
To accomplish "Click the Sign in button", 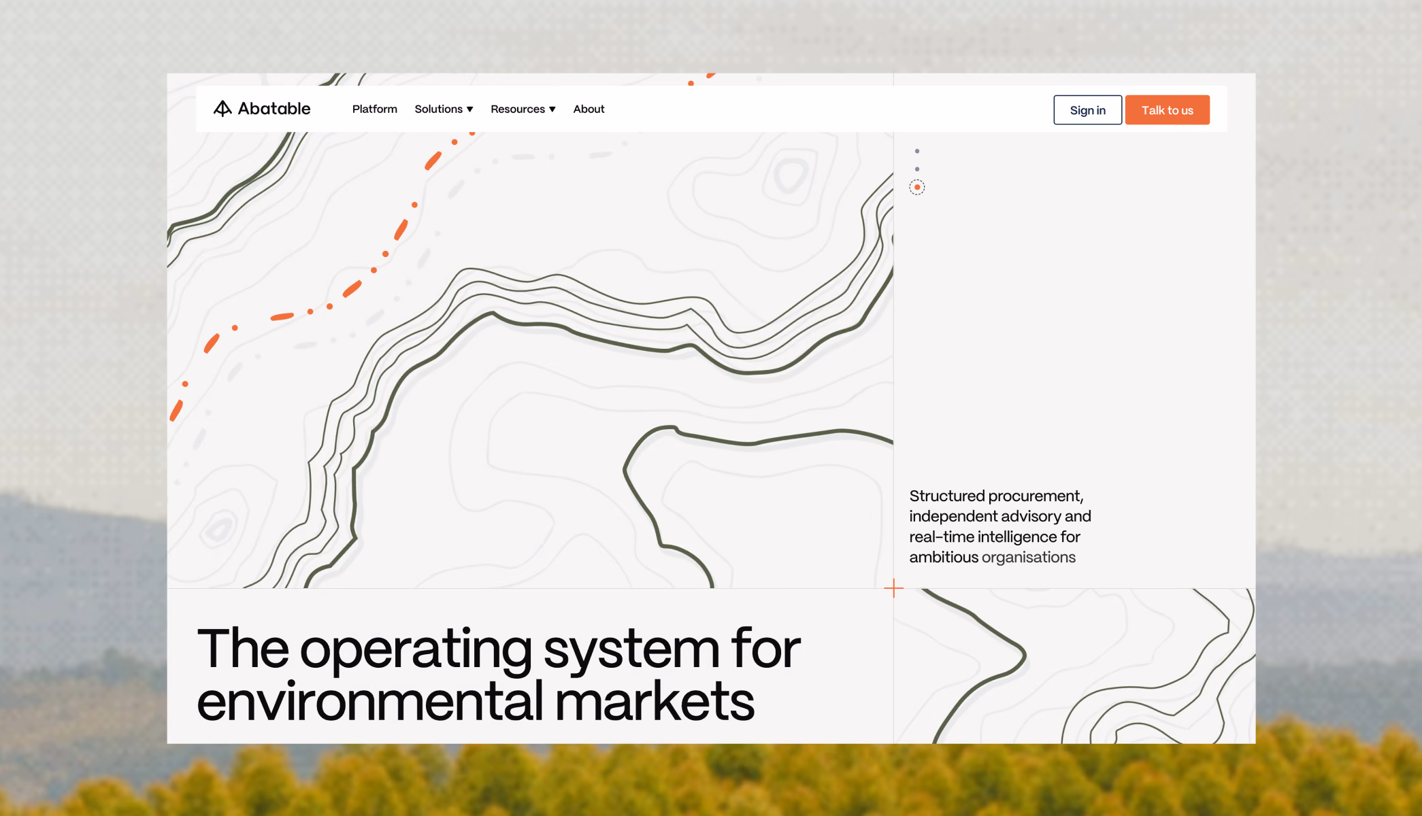I will (x=1087, y=110).
